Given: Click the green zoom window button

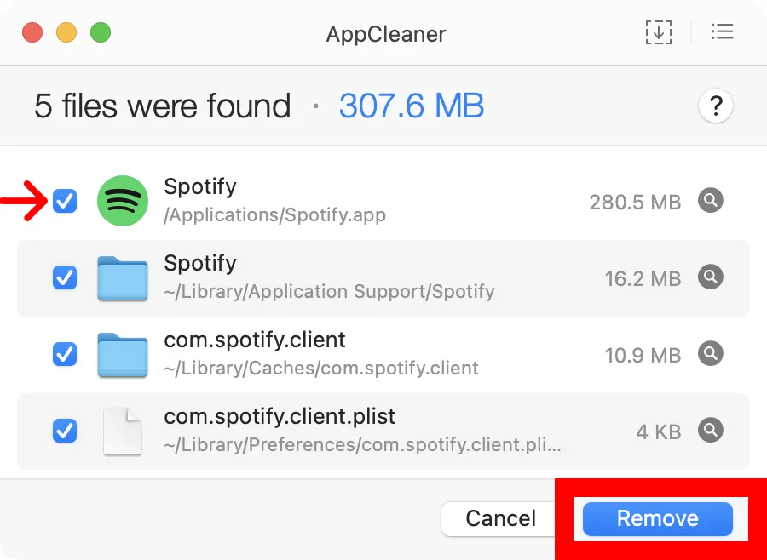Looking at the screenshot, I should click(101, 33).
